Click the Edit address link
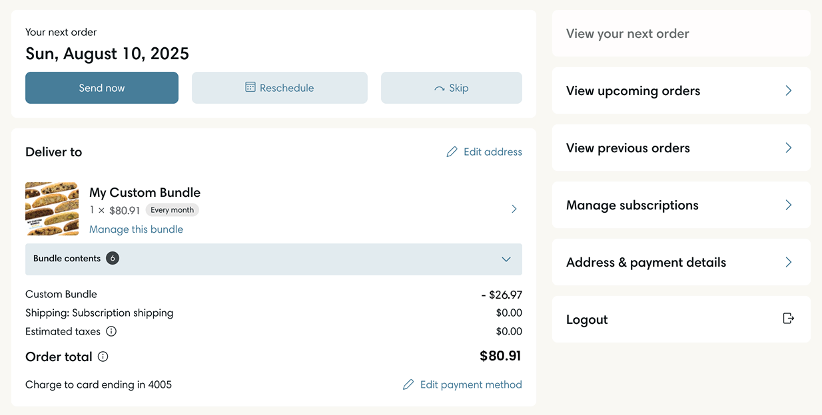Viewport: 822px width, 415px height. pos(492,152)
